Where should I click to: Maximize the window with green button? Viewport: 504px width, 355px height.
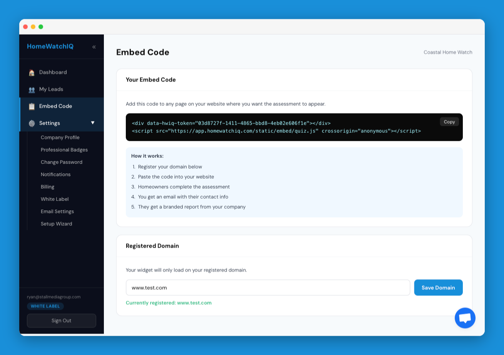point(41,27)
